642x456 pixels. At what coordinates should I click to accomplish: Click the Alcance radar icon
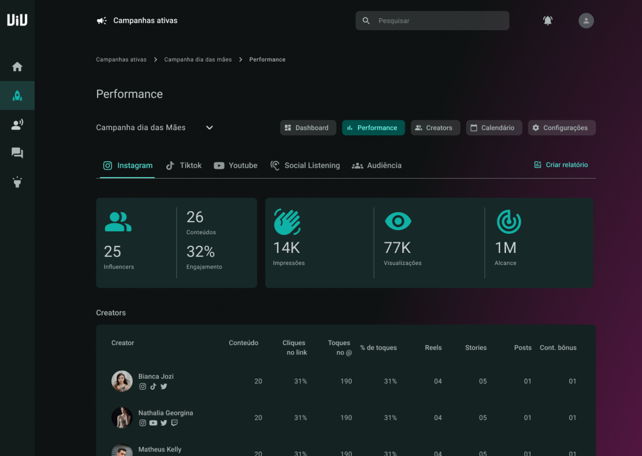click(x=509, y=222)
